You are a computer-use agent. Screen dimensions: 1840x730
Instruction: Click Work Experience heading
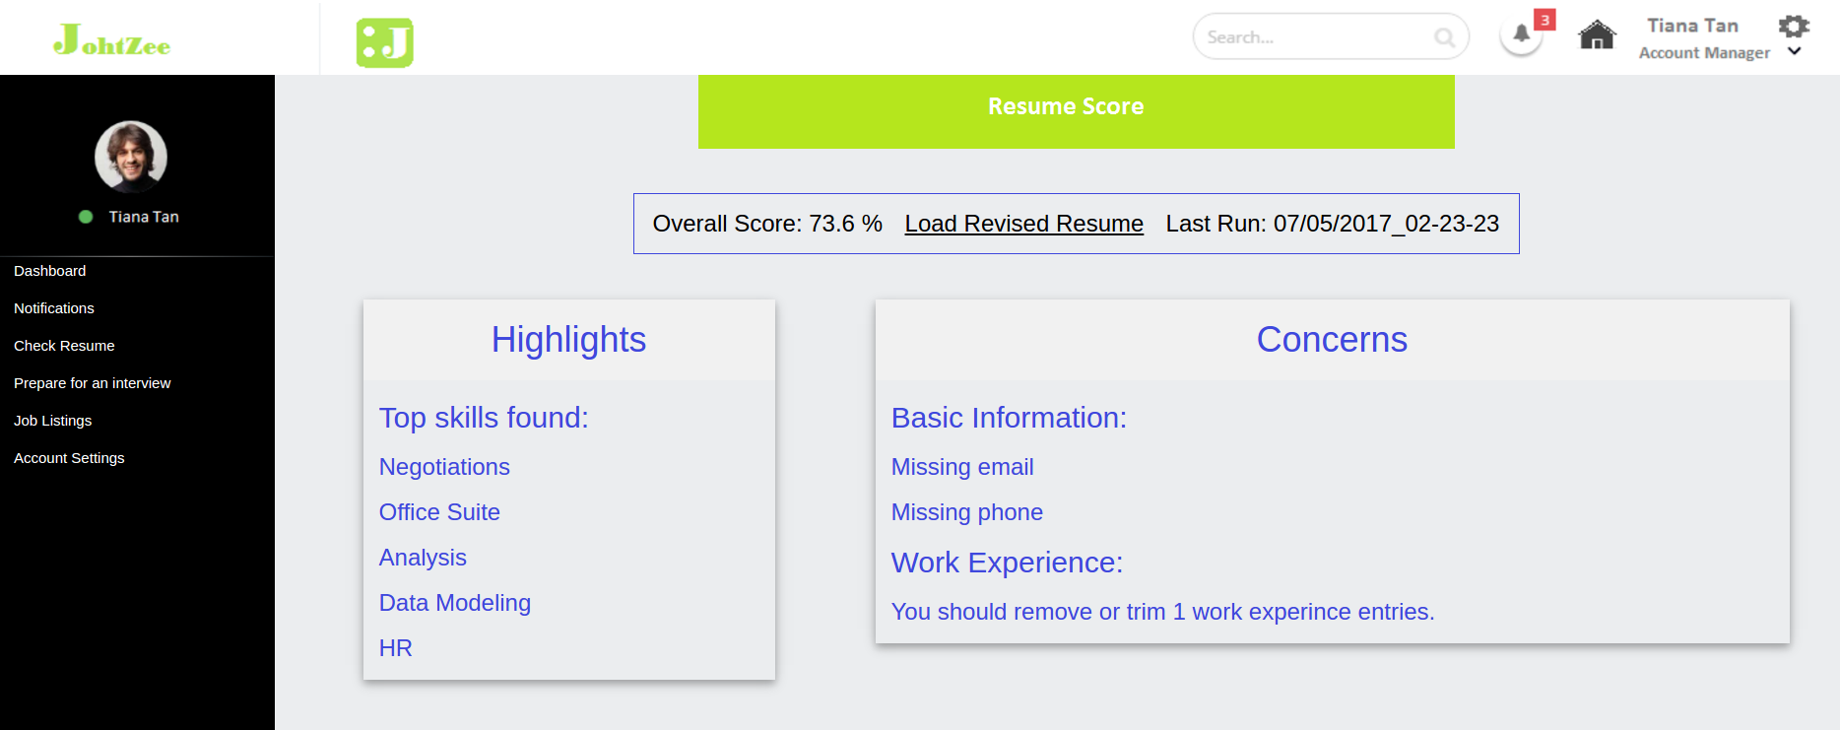[1007, 563]
